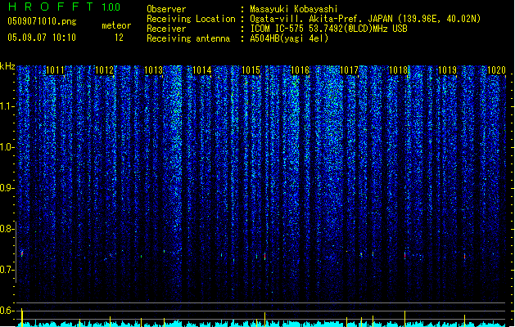The height and width of the screenshot is (327, 515).
Task: Click the red meteor echo beneath the 1018 label
Action: coord(405,255)
